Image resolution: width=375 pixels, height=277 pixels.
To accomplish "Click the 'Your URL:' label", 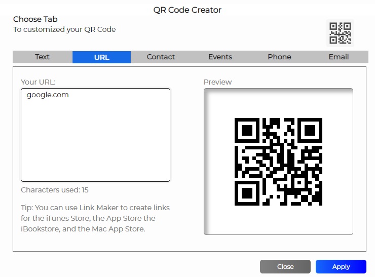I will [38, 82].
